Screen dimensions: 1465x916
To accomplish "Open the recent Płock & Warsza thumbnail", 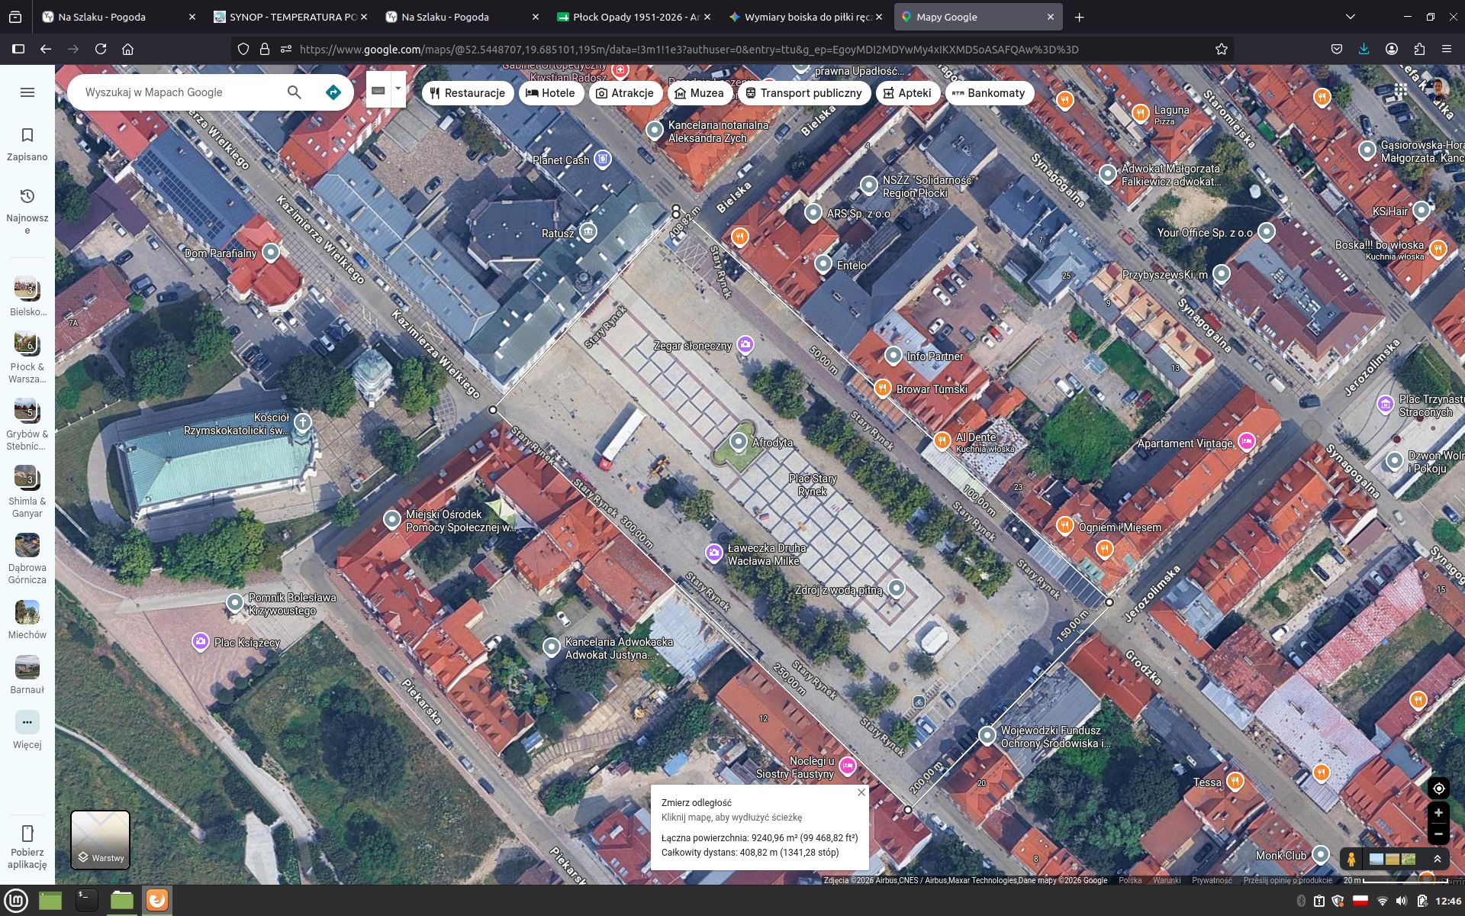I will pos(27,343).
